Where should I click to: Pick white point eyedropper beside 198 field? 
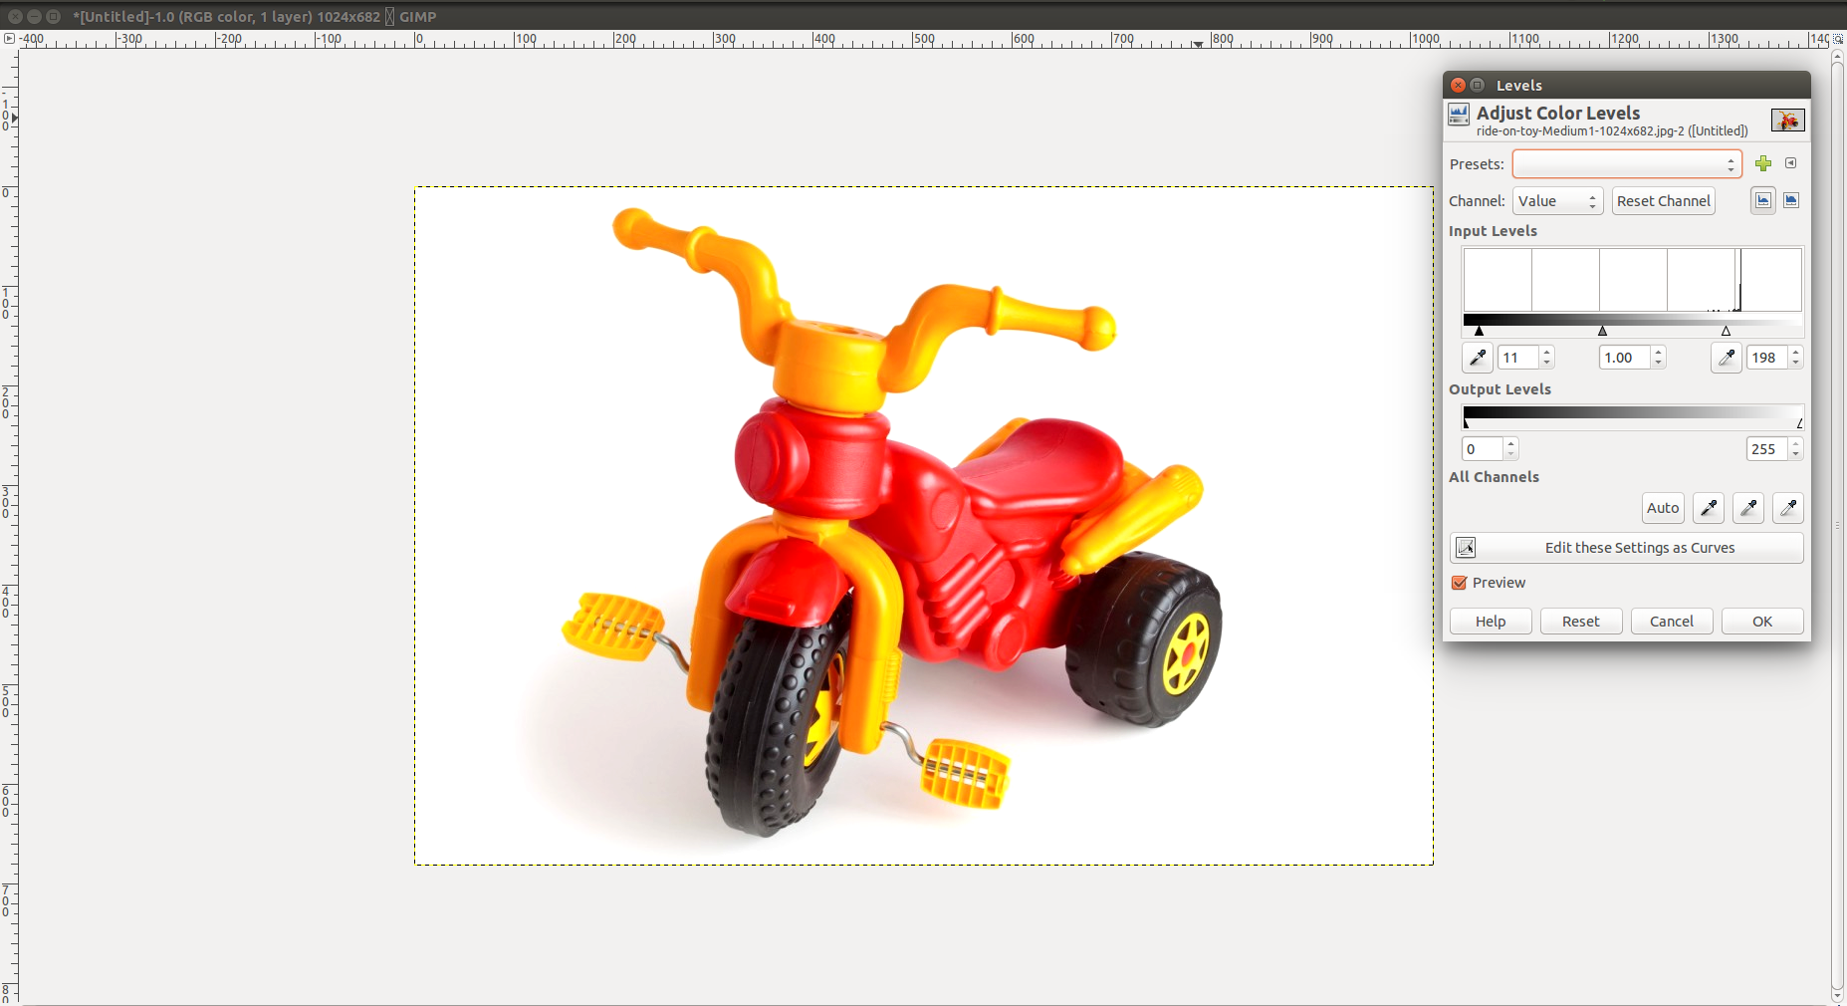[1726, 358]
